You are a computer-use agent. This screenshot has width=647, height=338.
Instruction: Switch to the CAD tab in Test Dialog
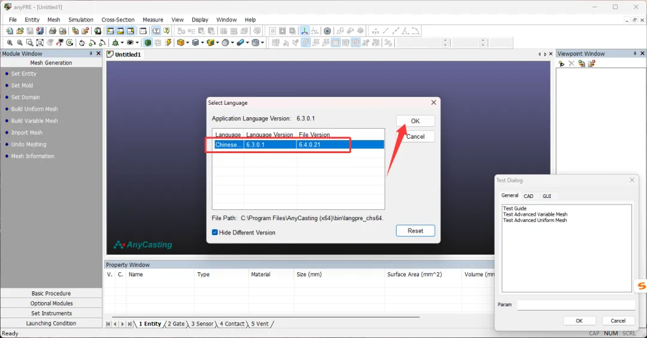tap(528, 196)
